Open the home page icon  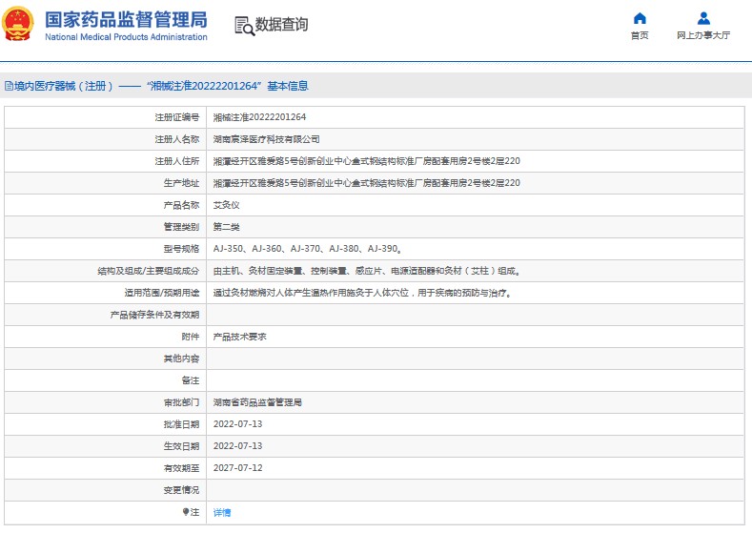pos(640,19)
